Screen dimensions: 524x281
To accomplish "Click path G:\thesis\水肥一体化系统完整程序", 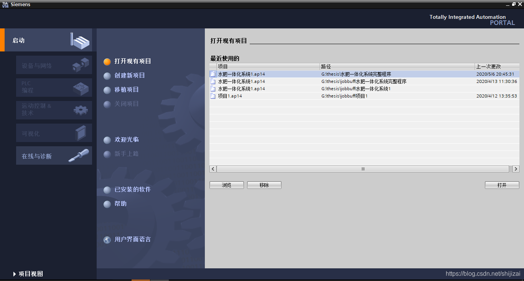I will click(x=356, y=74).
